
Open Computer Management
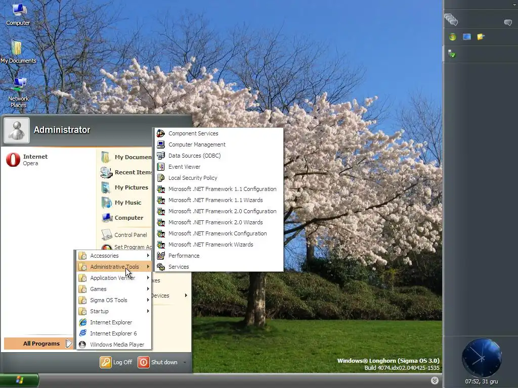[x=219, y=144]
